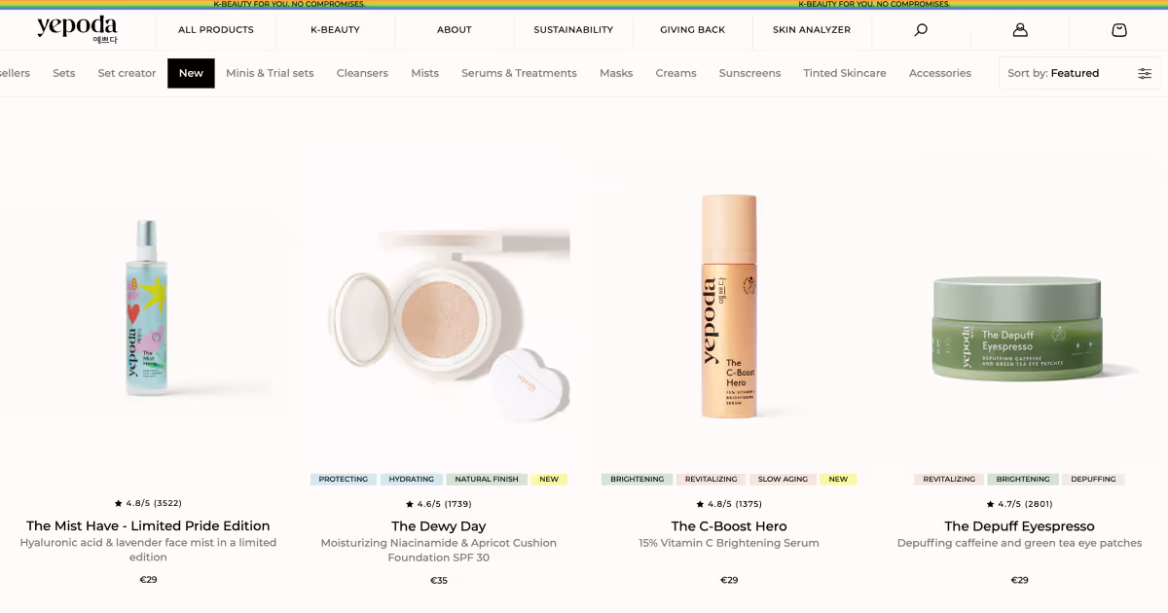Screen dimensions: 1168x613
Task: Select the Sunscreens category tab
Action: 750,73
